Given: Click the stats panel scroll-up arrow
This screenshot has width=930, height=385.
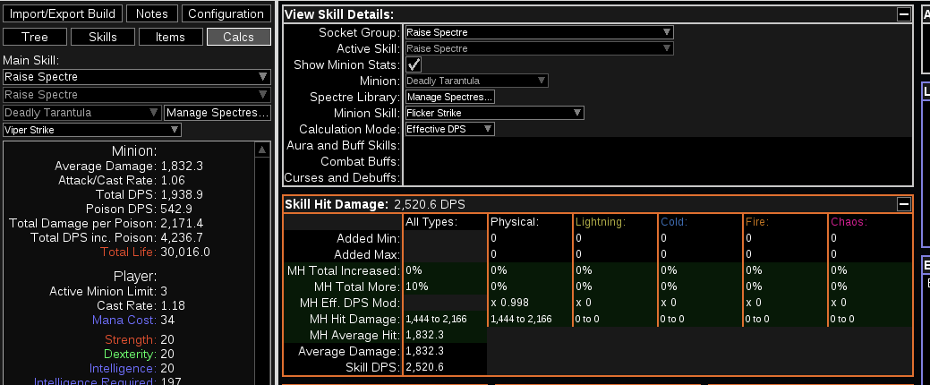Looking at the screenshot, I should 262,150.
